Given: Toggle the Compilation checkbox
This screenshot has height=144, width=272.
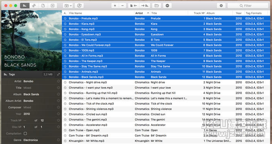Looking at the screenshot, I should pyautogui.click(x=25, y=134).
